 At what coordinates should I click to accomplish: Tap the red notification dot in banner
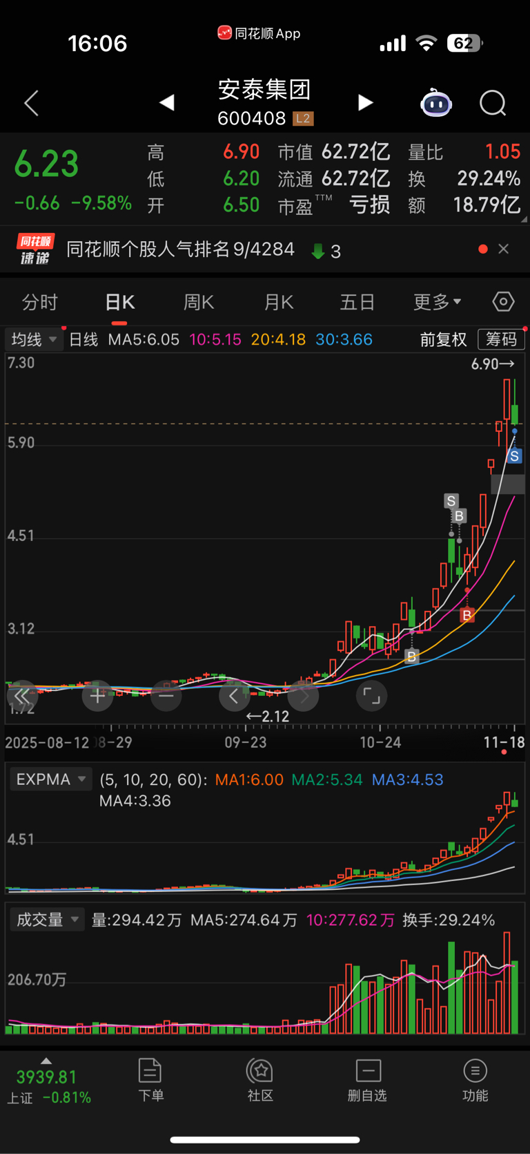click(x=483, y=249)
